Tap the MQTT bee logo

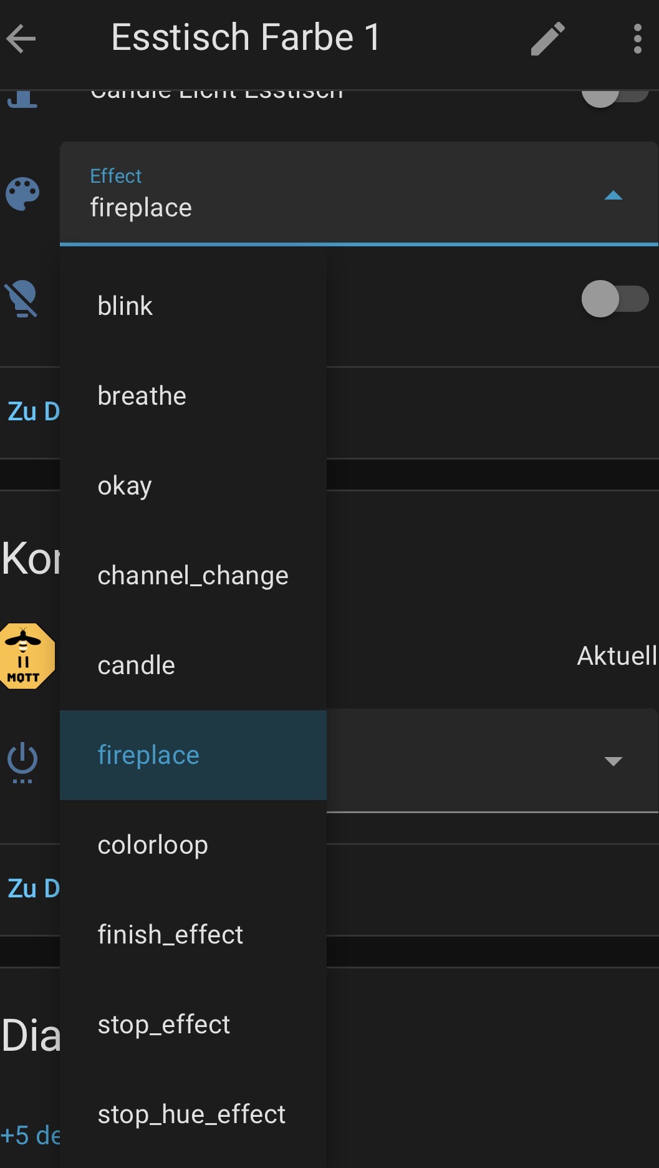(26, 656)
